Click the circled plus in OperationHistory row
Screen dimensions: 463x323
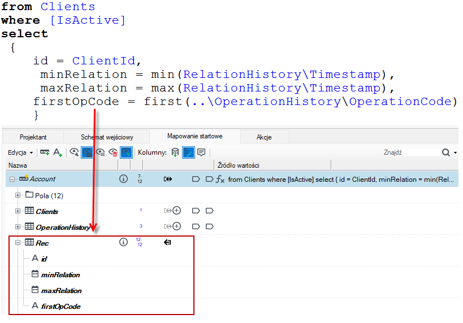(176, 226)
